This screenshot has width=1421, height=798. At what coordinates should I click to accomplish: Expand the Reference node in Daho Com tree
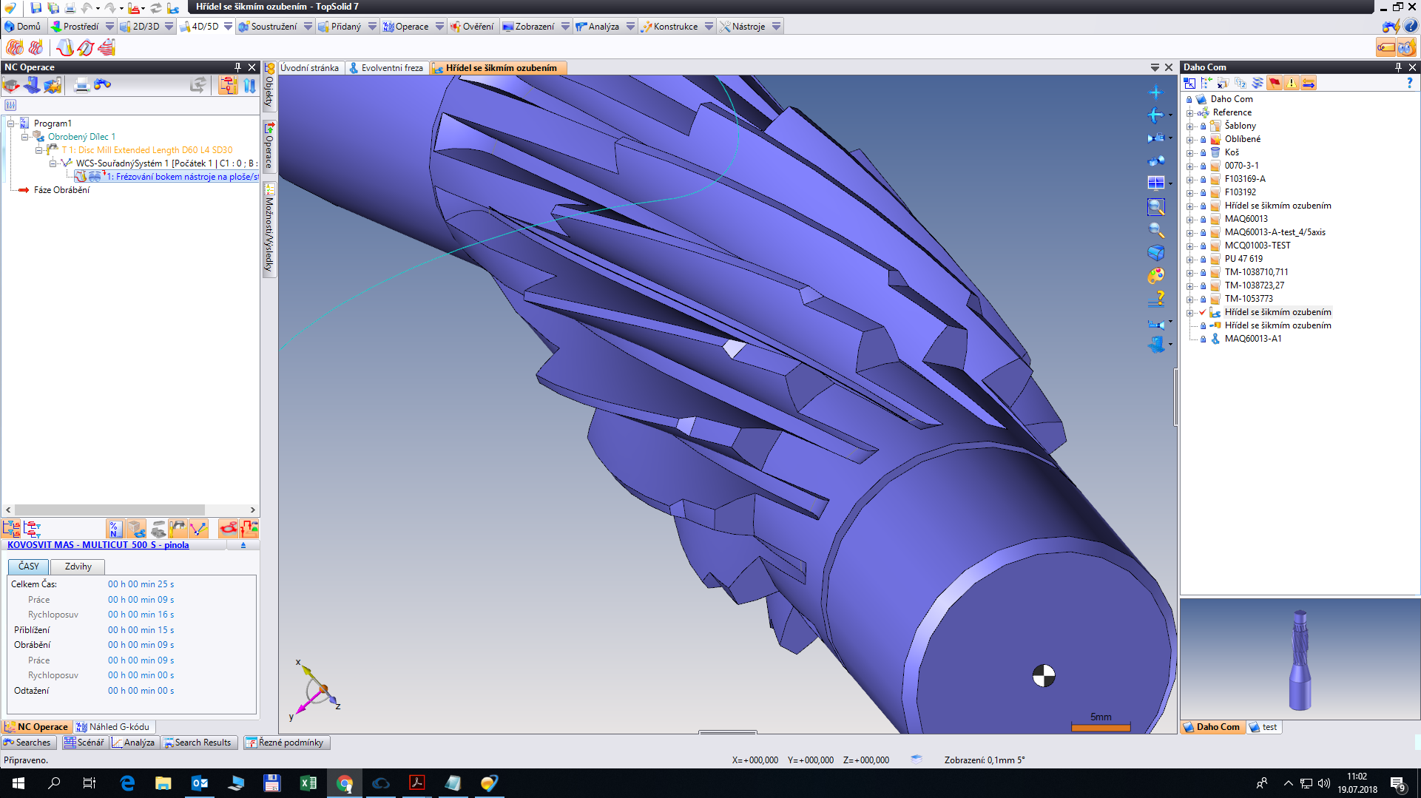pyautogui.click(x=1189, y=112)
